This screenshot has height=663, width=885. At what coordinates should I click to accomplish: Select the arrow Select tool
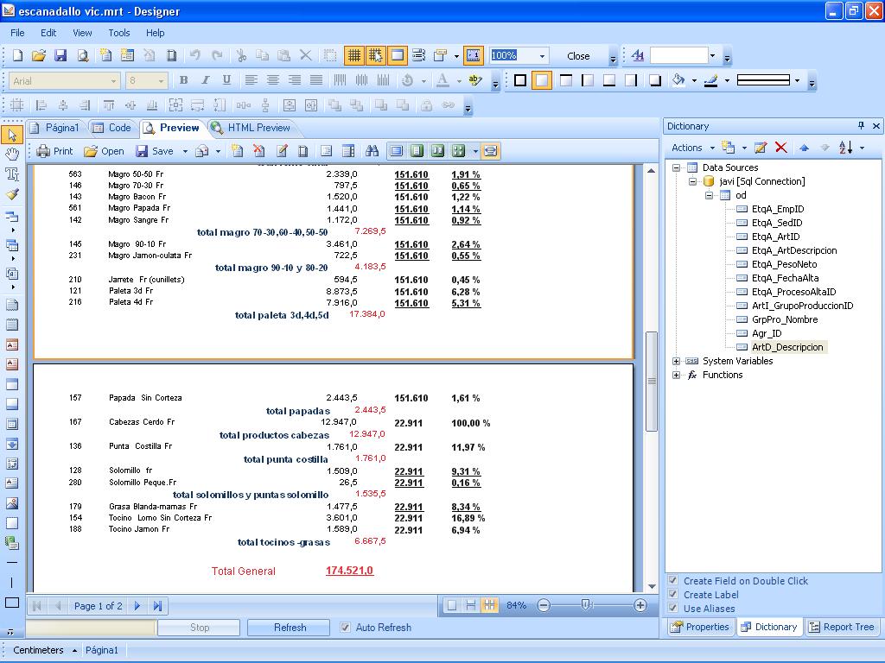click(x=12, y=134)
